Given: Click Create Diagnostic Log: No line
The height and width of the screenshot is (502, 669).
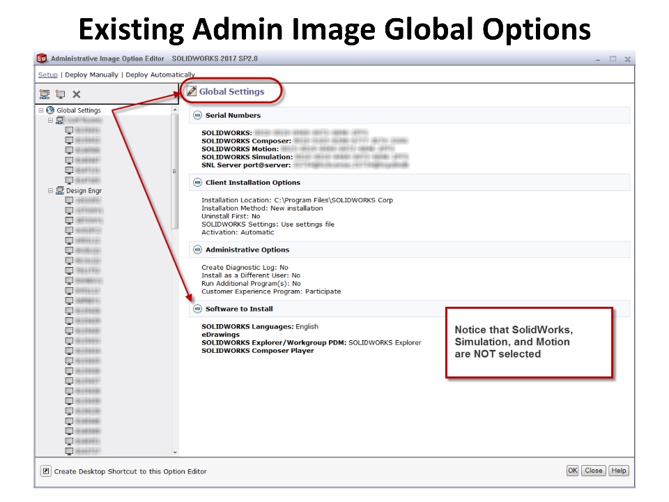Looking at the screenshot, I should 245,267.
